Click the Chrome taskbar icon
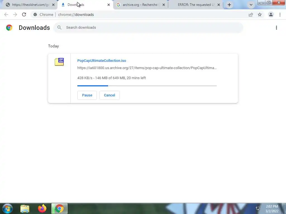286x214 pixels. pyautogui.click(x=59, y=208)
